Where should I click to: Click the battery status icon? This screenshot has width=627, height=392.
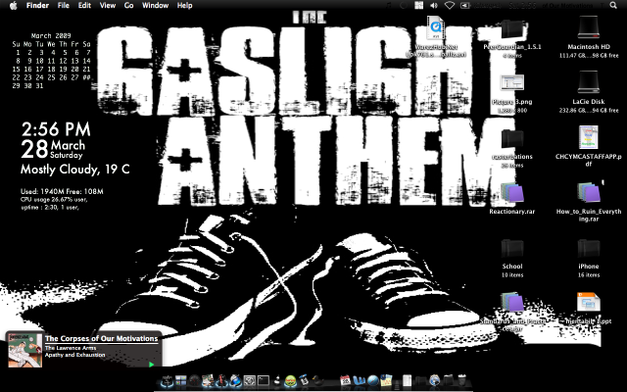click(x=465, y=5)
